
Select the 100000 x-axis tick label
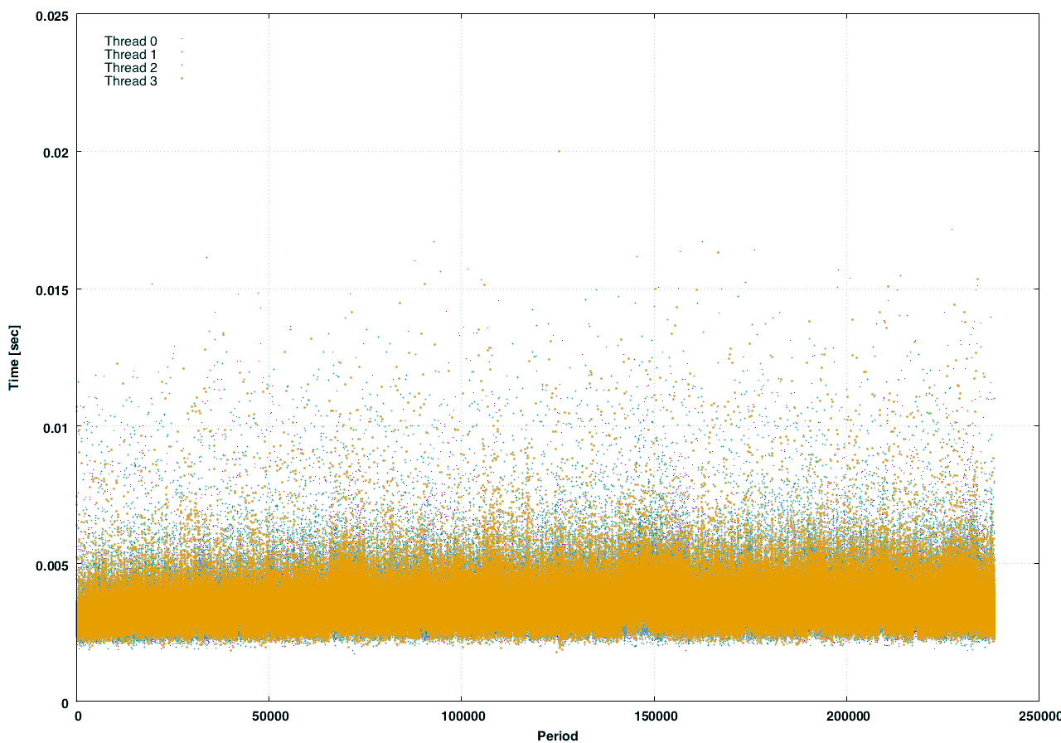pos(461,716)
